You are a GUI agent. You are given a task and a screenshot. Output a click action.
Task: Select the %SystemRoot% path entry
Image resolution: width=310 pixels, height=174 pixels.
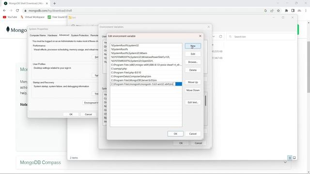146,49
